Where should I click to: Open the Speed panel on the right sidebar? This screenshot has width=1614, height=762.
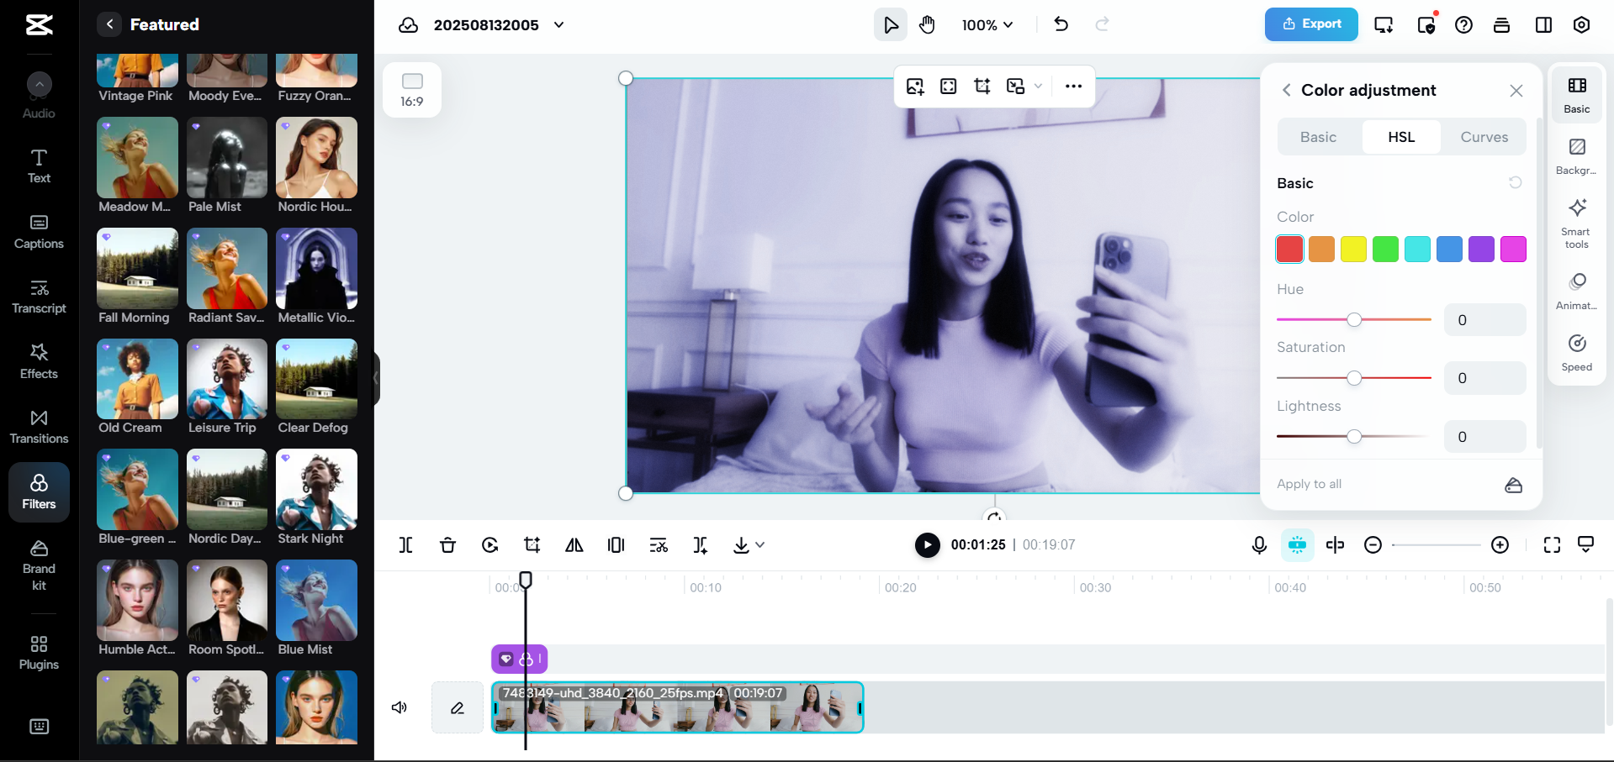click(x=1576, y=351)
